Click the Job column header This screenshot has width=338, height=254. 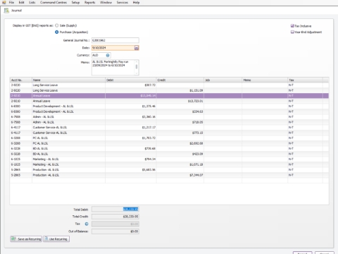[x=223, y=80]
